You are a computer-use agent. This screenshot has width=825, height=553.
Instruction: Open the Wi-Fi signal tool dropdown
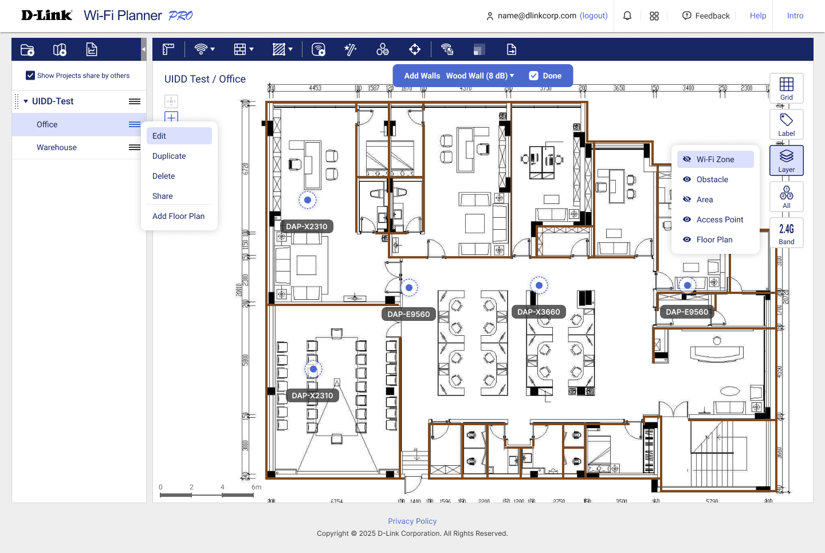[205, 50]
